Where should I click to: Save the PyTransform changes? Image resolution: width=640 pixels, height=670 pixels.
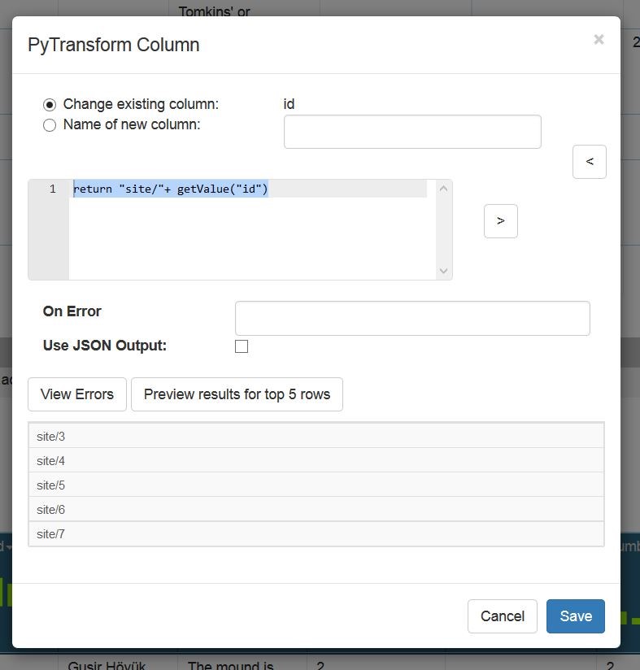(576, 616)
